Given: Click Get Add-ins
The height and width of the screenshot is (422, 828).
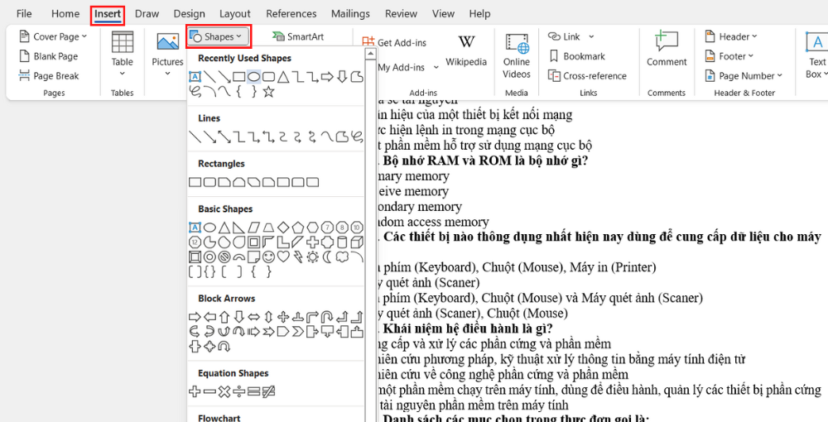Looking at the screenshot, I should pyautogui.click(x=394, y=43).
